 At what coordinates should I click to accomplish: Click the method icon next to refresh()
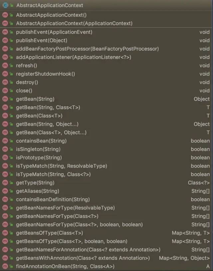point(5,66)
